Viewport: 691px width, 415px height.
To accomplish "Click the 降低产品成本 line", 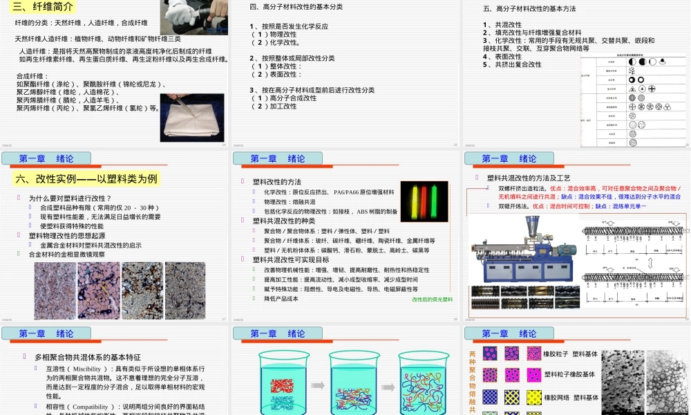I will tap(281, 299).
